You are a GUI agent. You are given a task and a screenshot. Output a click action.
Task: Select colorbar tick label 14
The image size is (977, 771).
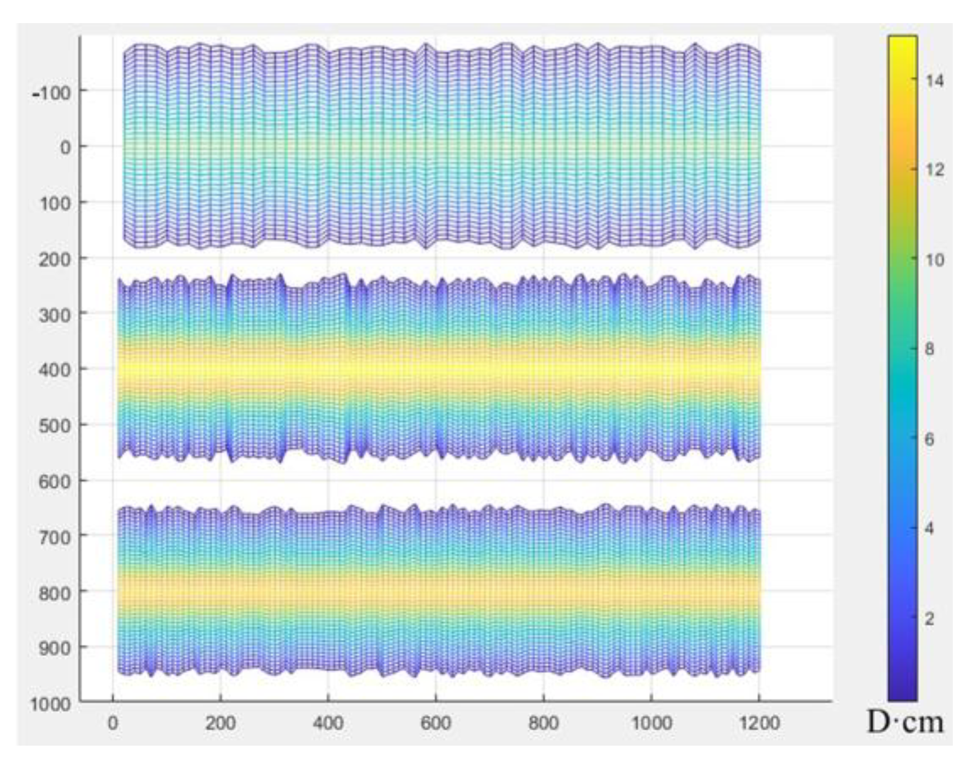point(934,81)
